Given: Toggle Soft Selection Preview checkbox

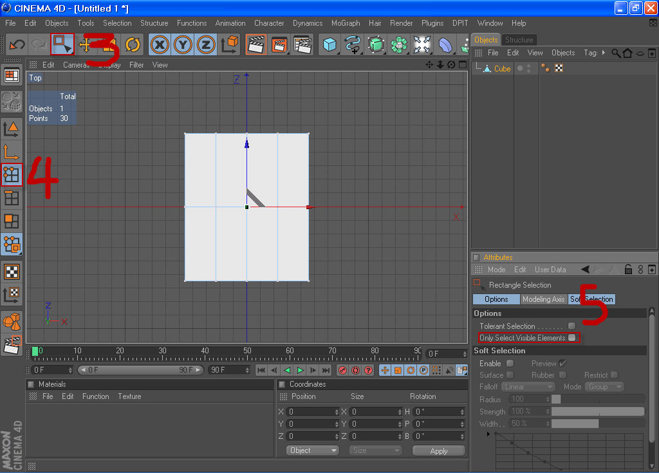Looking at the screenshot, I should click(x=562, y=363).
